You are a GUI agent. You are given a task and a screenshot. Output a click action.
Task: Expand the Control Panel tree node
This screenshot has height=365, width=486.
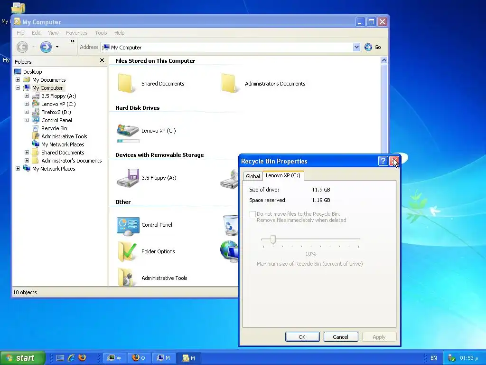click(x=27, y=120)
